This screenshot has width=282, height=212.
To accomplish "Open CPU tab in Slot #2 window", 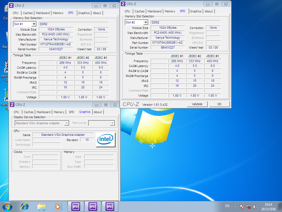I will click(x=127, y=11).
